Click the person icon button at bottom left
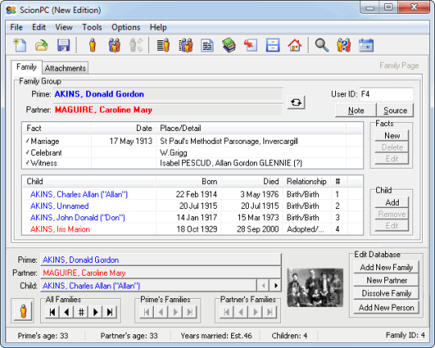Screen dimensions: 435x348 [23, 311]
